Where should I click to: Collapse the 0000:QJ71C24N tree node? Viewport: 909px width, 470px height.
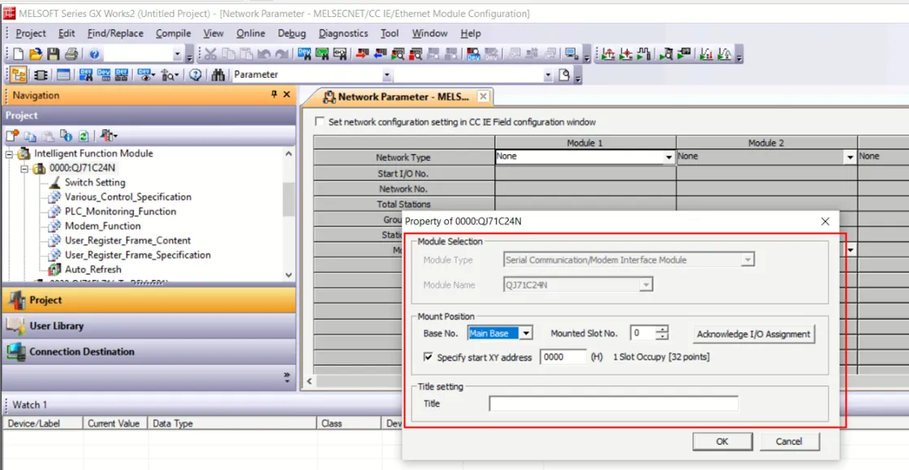(24, 169)
